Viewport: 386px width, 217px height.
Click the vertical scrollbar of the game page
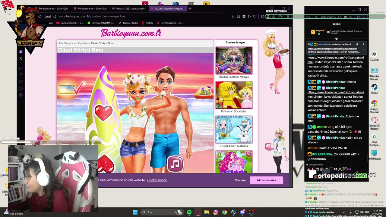[290, 72]
